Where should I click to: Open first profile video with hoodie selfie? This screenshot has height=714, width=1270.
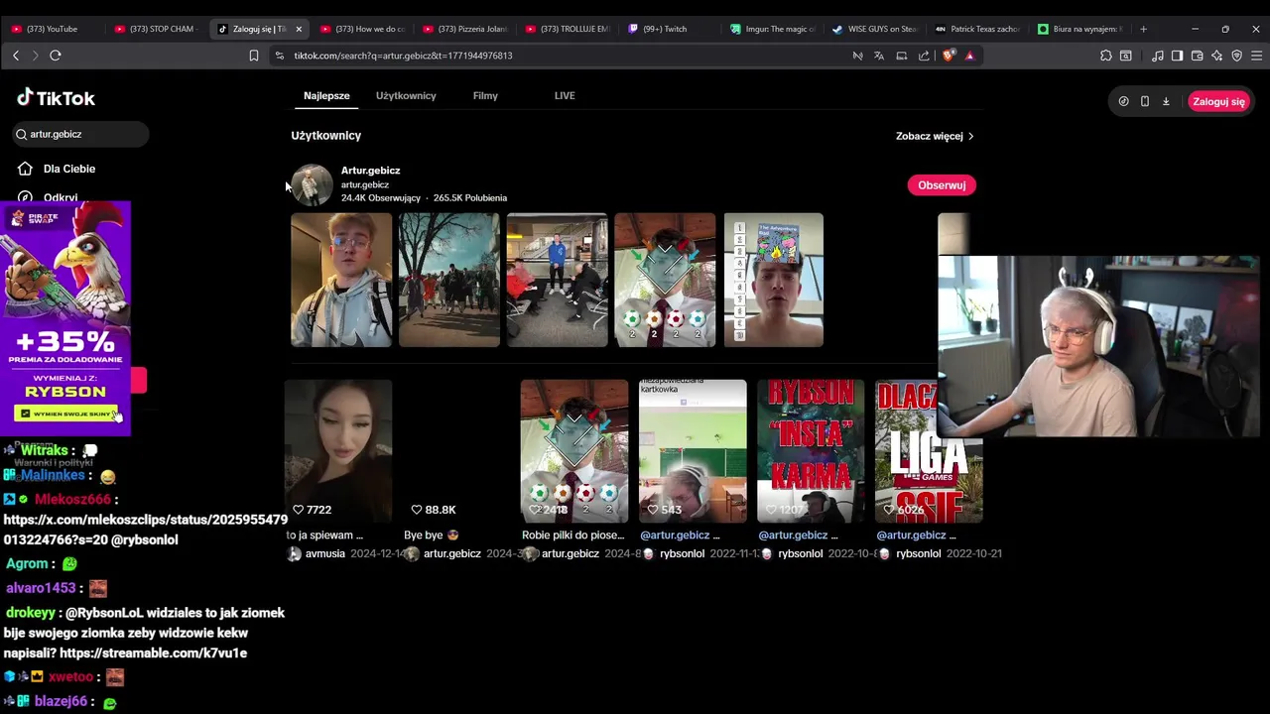pos(341,280)
